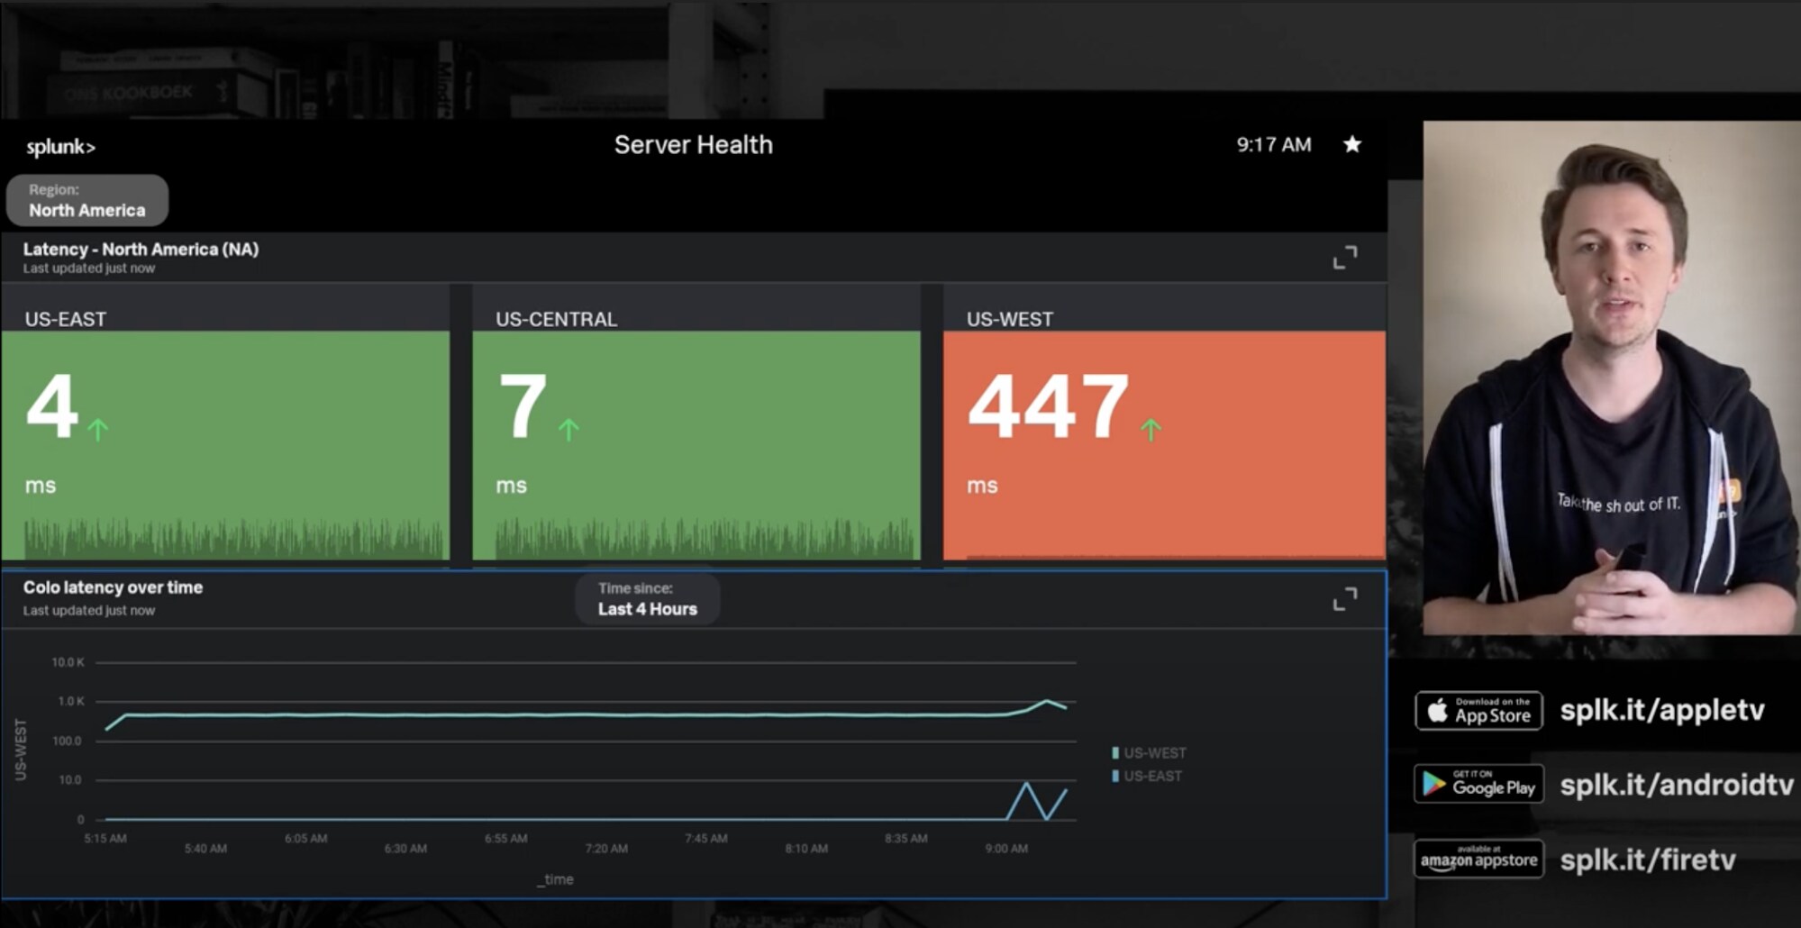This screenshot has height=928, width=1801.
Task: Click the Google Play badge
Action: tap(1478, 784)
